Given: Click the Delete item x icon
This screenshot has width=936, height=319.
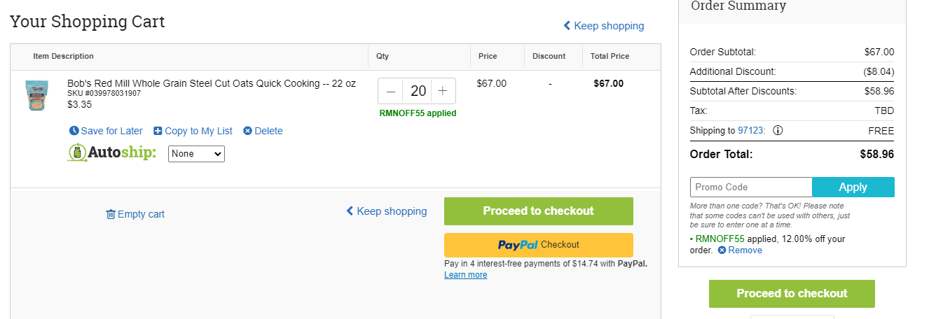Looking at the screenshot, I should click(247, 131).
